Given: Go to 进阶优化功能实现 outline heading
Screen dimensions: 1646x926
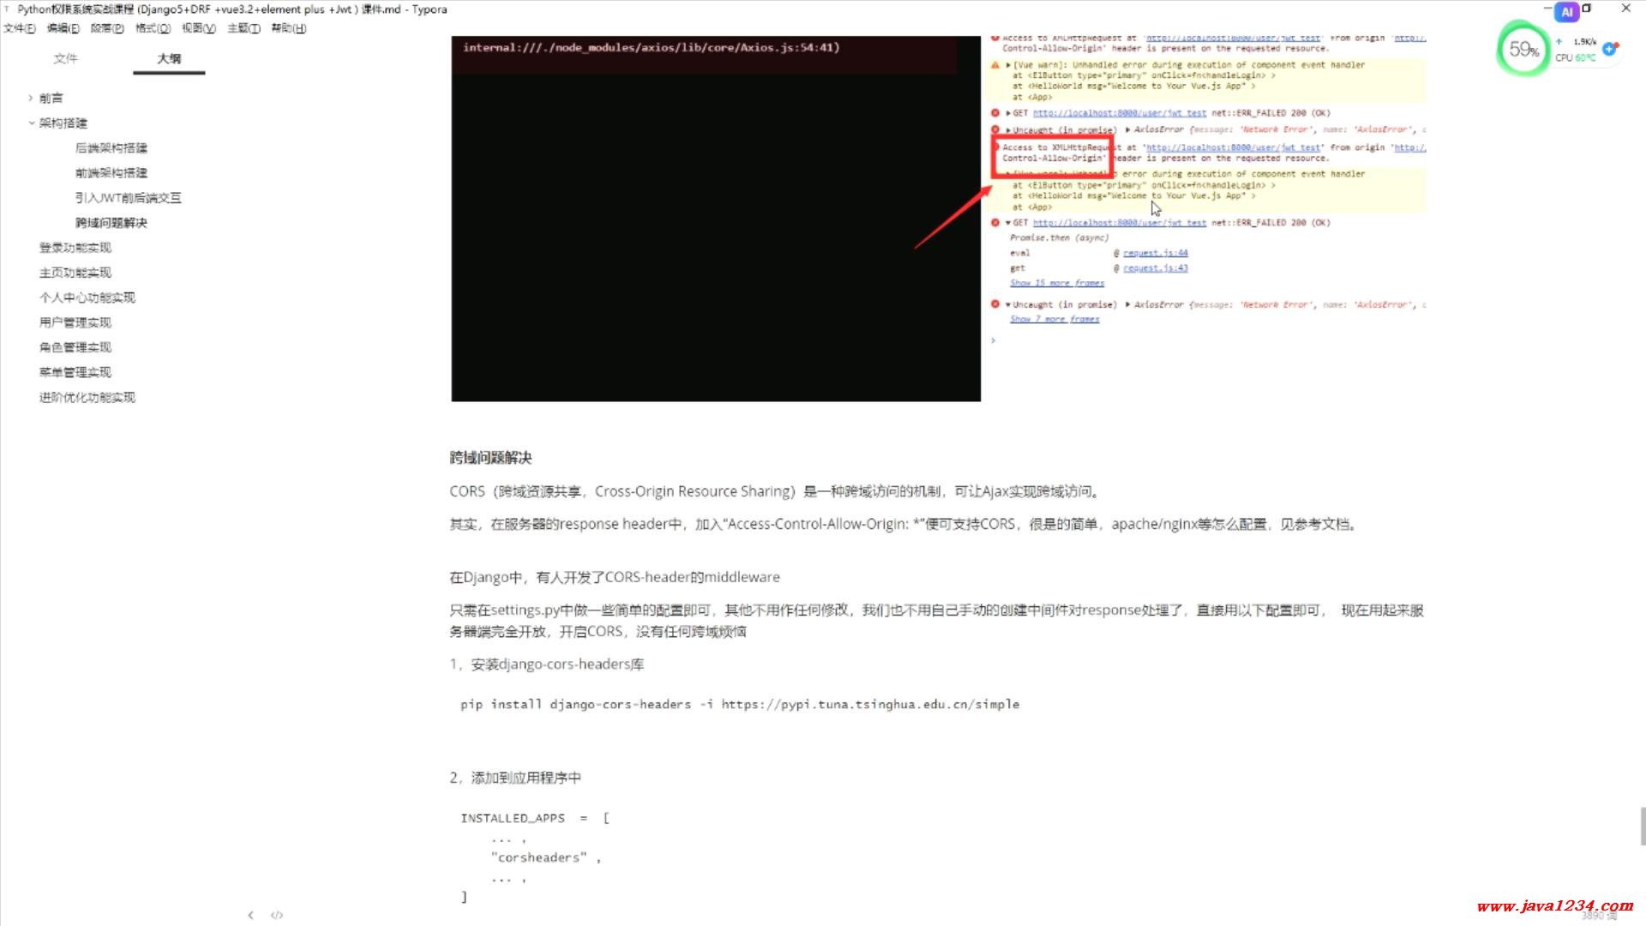Looking at the screenshot, I should tap(87, 397).
